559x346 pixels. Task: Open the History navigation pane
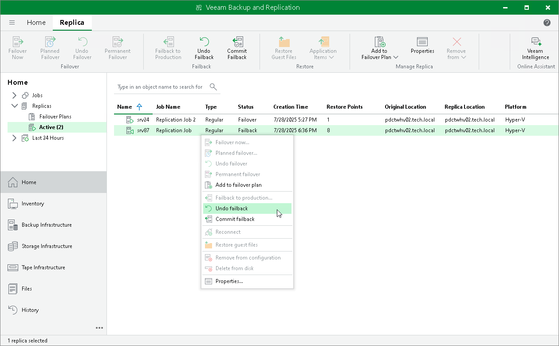coord(53,310)
